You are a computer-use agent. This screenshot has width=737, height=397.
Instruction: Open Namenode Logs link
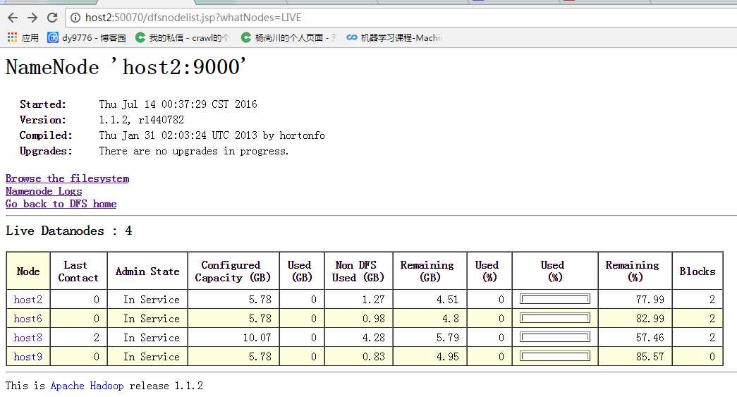click(x=44, y=191)
